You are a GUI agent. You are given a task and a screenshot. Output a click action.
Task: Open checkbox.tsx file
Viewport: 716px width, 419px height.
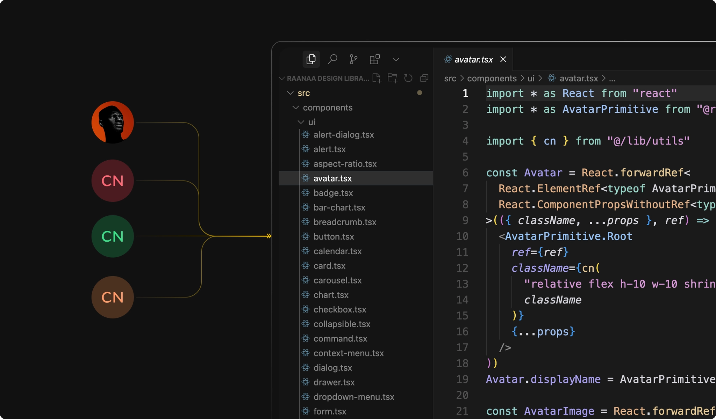340,310
